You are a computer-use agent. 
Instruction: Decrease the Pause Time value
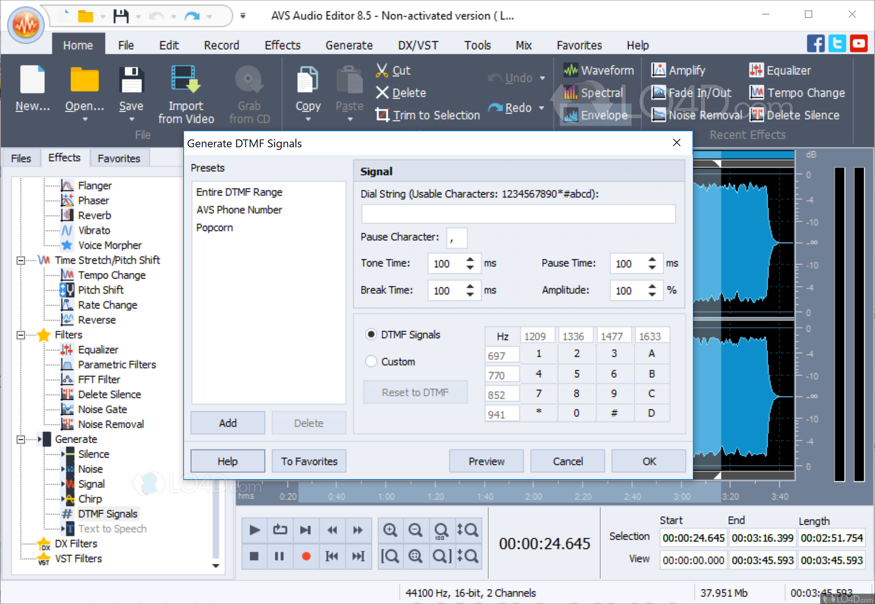coord(652,268)
